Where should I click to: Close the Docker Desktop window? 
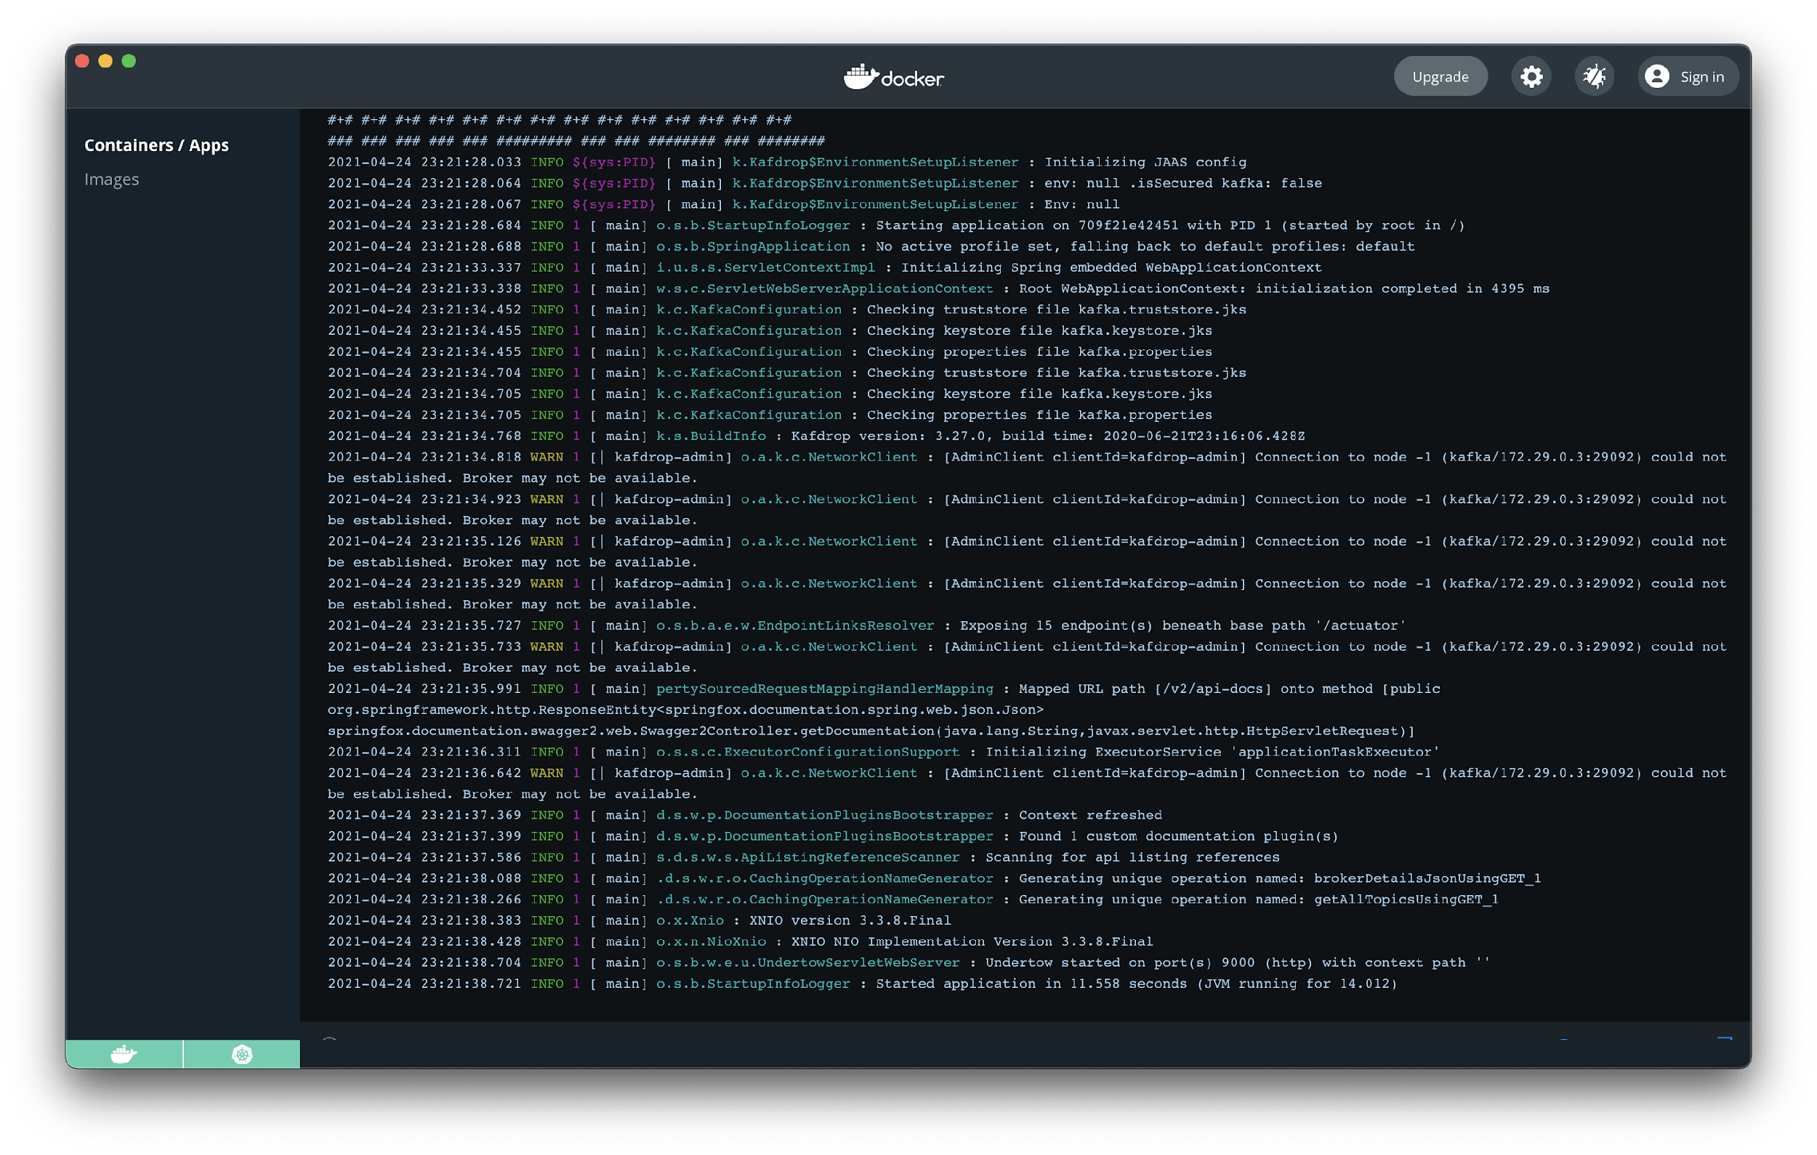click(83, 61)
